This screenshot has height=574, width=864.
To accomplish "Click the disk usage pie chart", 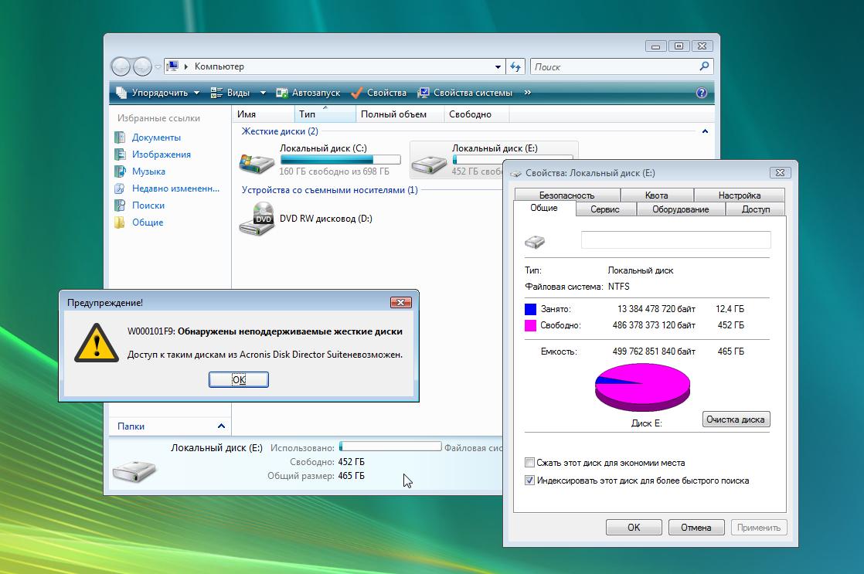I will (x=642, y=387).
